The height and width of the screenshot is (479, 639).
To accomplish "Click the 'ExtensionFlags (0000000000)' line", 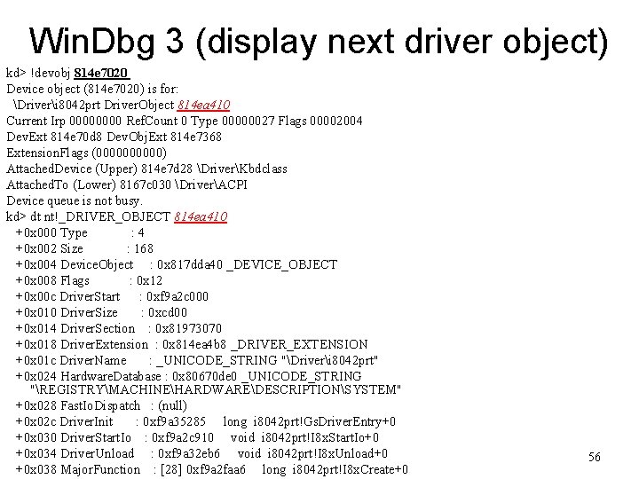I will coord(86,153).
